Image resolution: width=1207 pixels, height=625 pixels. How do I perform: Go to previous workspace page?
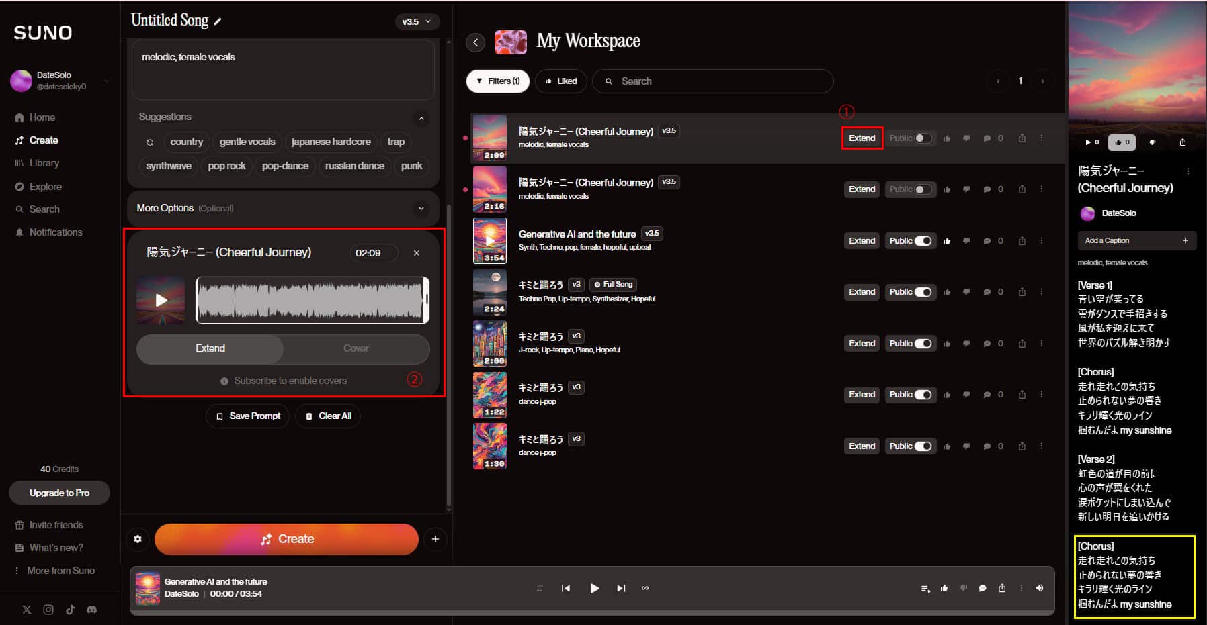998,81
